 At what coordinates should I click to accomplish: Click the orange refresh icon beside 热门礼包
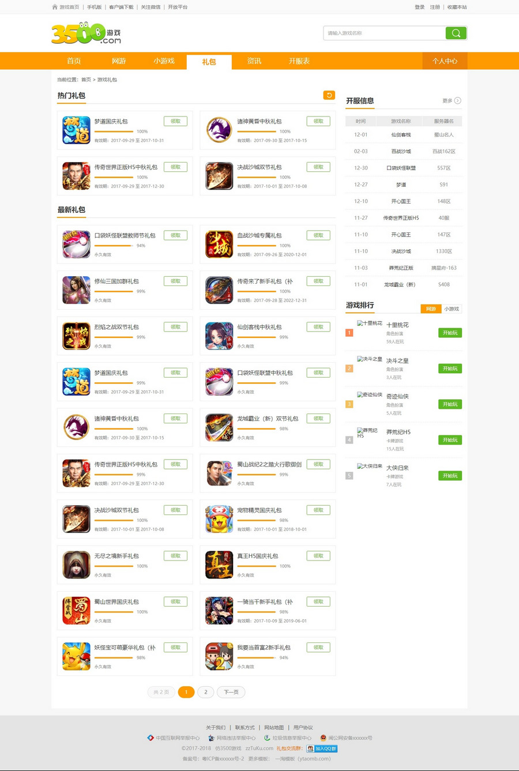click(x=329, y=95)
